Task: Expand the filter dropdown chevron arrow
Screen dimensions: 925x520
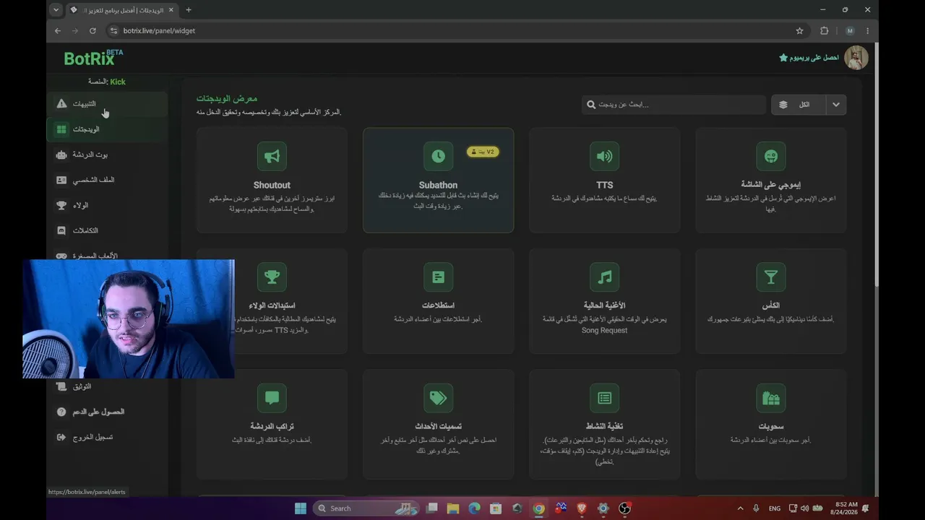Action: (x=836, y=105)
